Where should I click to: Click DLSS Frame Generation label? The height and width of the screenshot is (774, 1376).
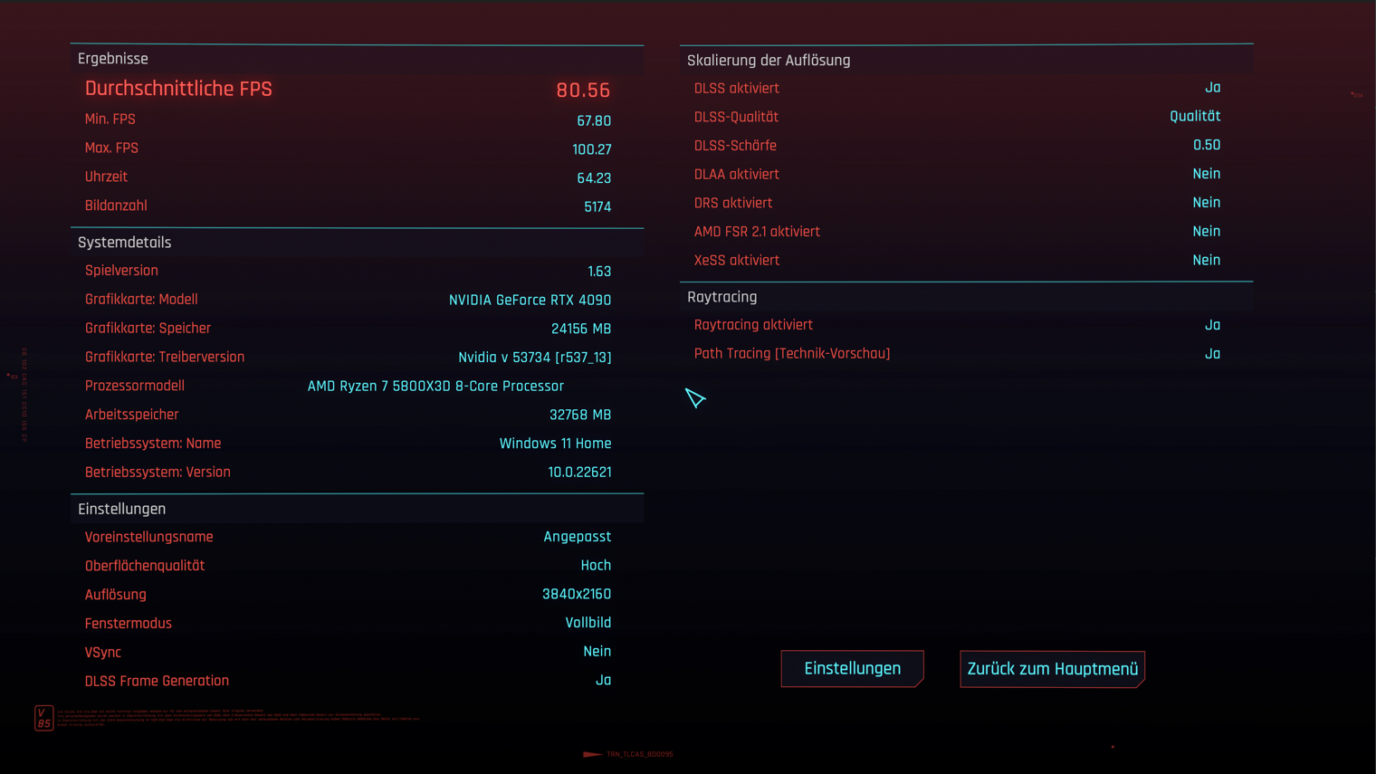157,681
